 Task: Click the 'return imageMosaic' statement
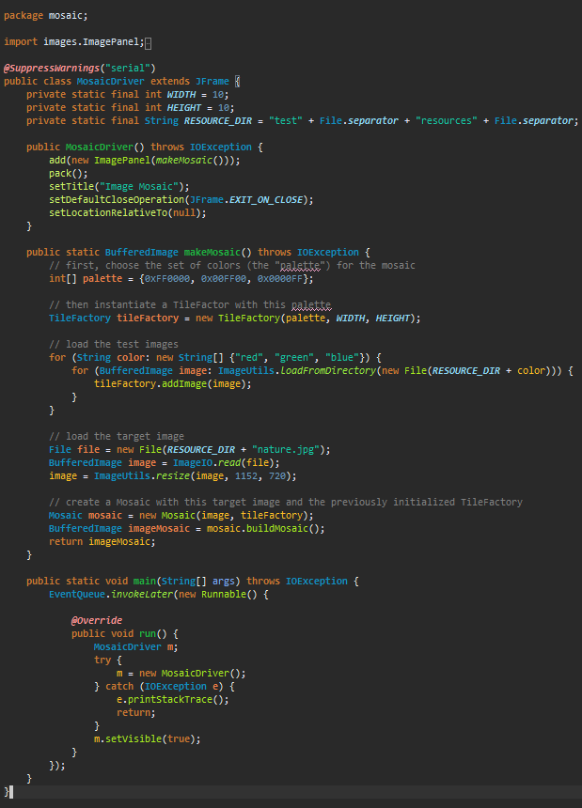(102, 541)
